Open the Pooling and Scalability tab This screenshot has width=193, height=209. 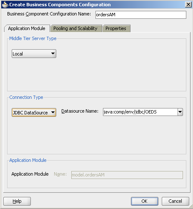click(76, 28)
